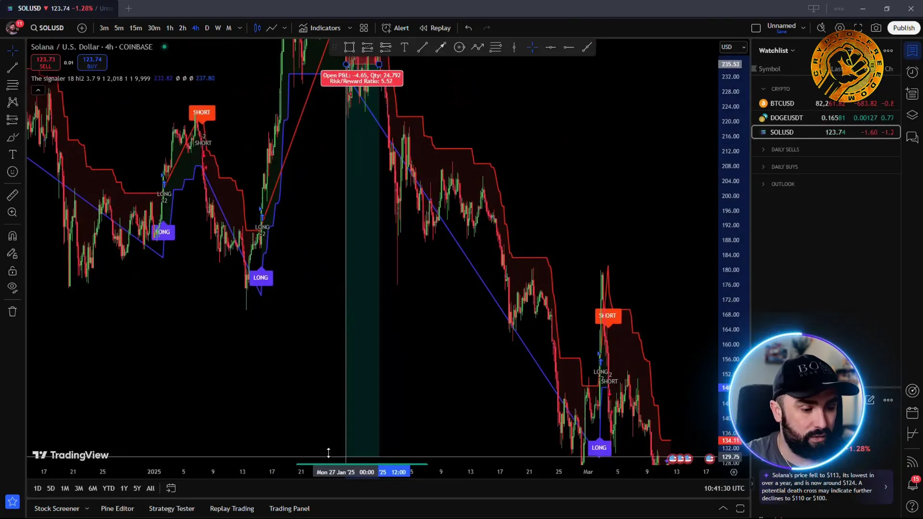Open the Indicators dialog

[x=320, y=28]
